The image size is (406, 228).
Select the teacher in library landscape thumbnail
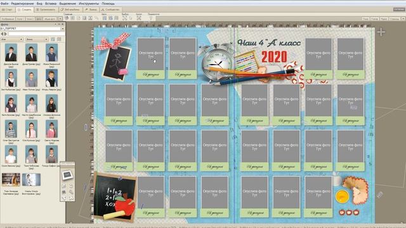click(x=11, y=180)
